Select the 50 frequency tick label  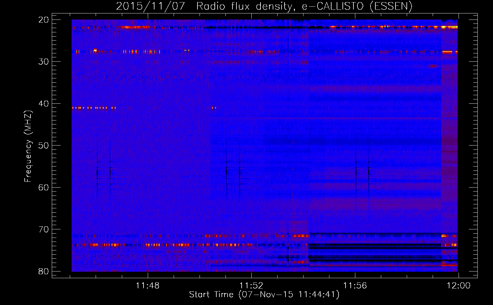click(44, 145)
